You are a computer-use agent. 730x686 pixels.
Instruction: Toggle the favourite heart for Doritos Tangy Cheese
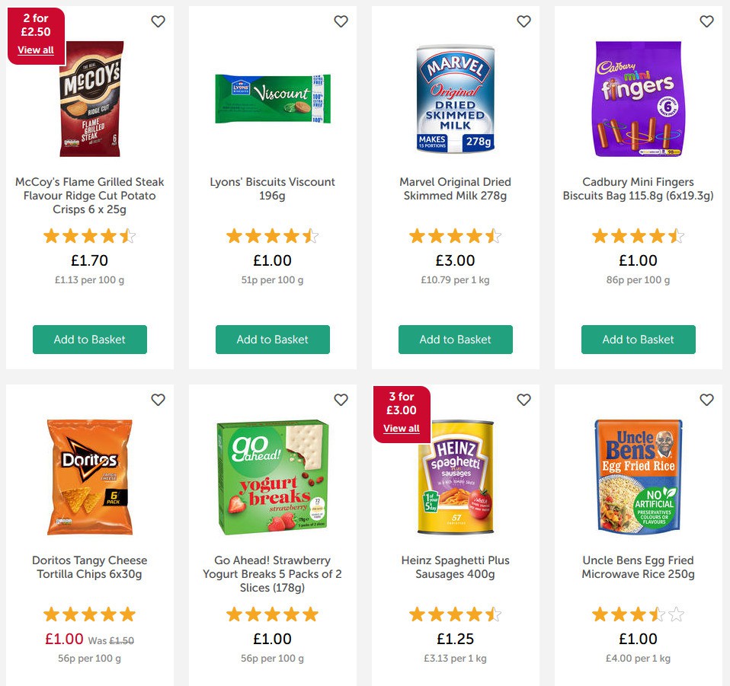pyautogui.click(x=158, y=400)
